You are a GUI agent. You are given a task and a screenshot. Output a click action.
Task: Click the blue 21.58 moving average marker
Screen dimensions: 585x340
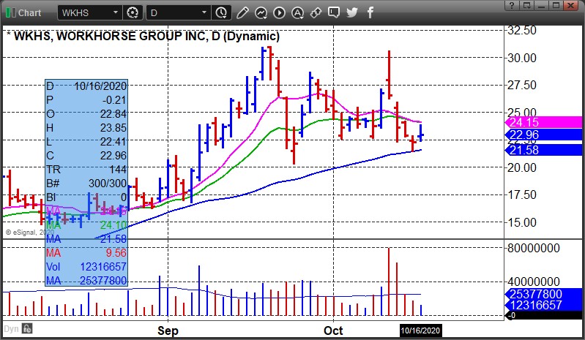543,150
